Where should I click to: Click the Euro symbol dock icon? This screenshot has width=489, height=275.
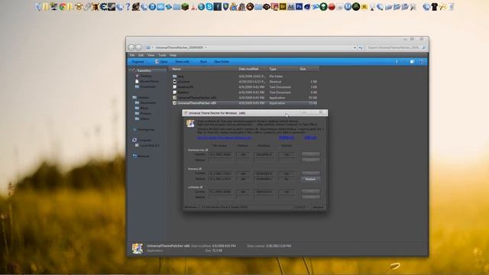point(103,7)
